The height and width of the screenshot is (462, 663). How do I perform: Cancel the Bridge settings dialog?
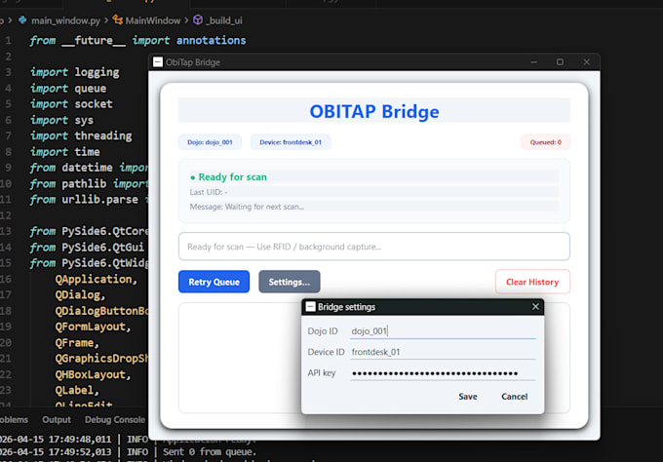(x=514, y=397)
